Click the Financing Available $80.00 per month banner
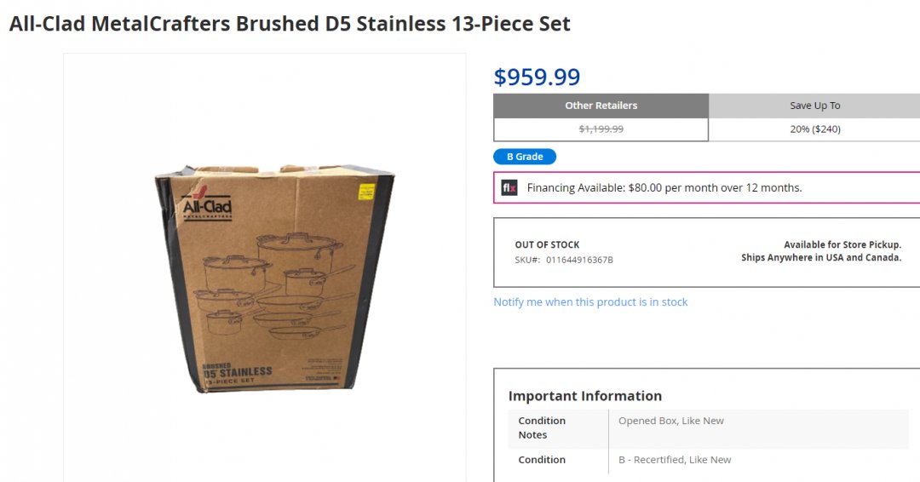Viewport: 920px width, 482px height. 664,188
